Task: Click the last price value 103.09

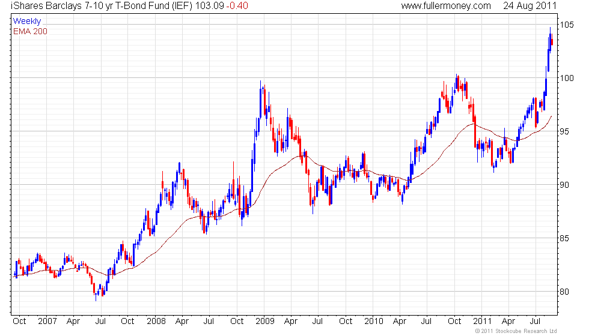Action: [209, 6]
